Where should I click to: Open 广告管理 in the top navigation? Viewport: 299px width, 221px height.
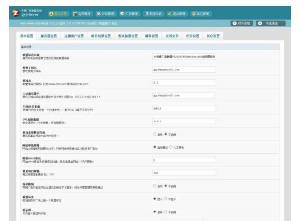129,14
